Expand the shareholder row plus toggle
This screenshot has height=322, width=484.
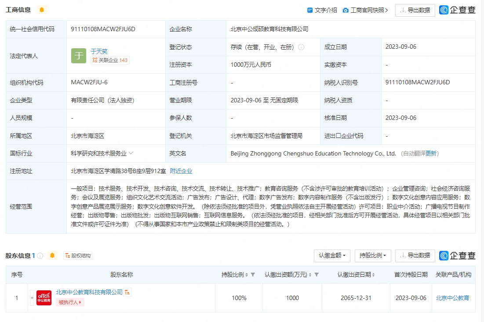tap(32, 298)
